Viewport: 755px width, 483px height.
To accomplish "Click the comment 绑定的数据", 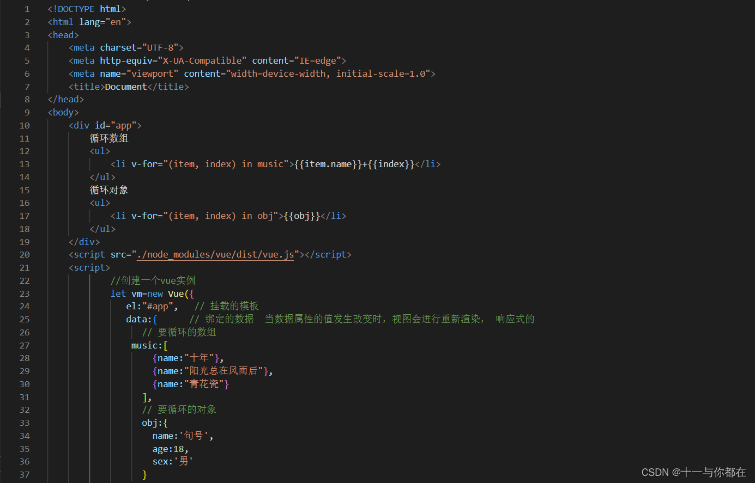I will (221, 319).
